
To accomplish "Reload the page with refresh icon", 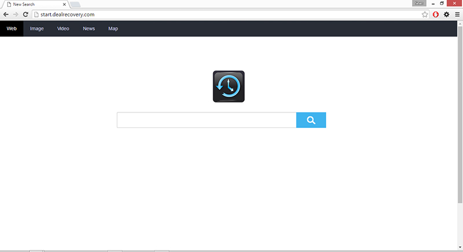I will point(25,14).
